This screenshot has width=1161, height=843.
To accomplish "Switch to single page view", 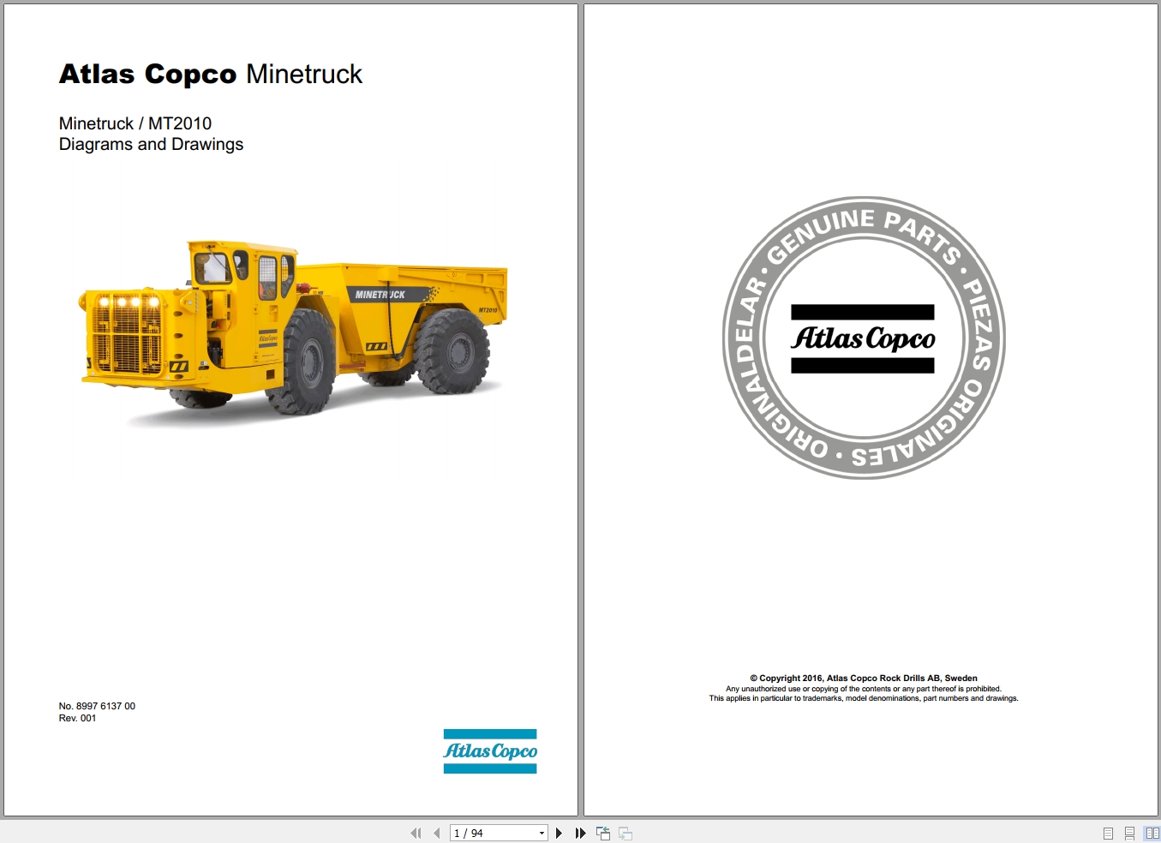I will [1108, 833].
